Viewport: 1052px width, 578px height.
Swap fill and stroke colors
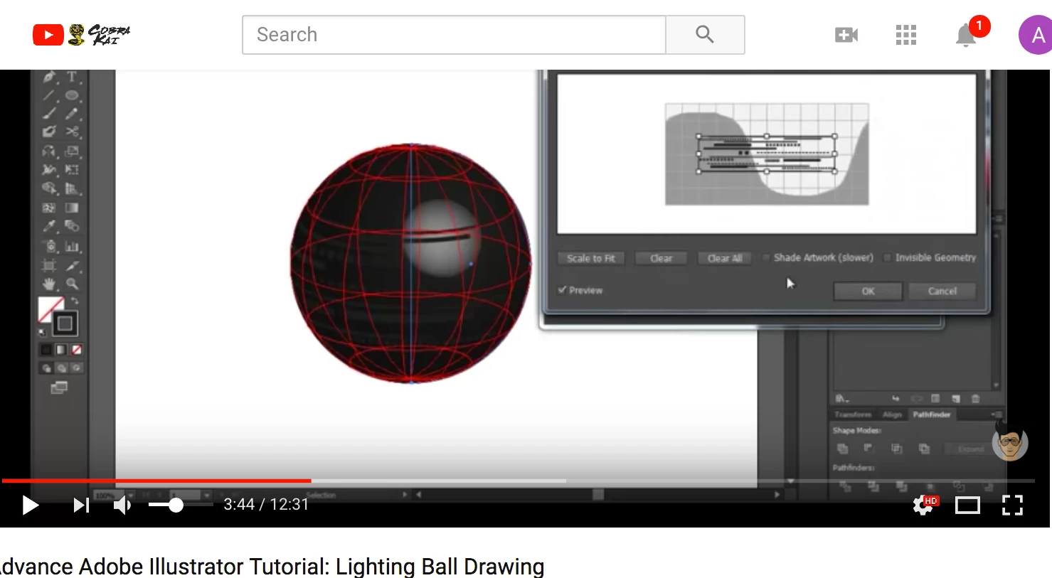(74, 301)
